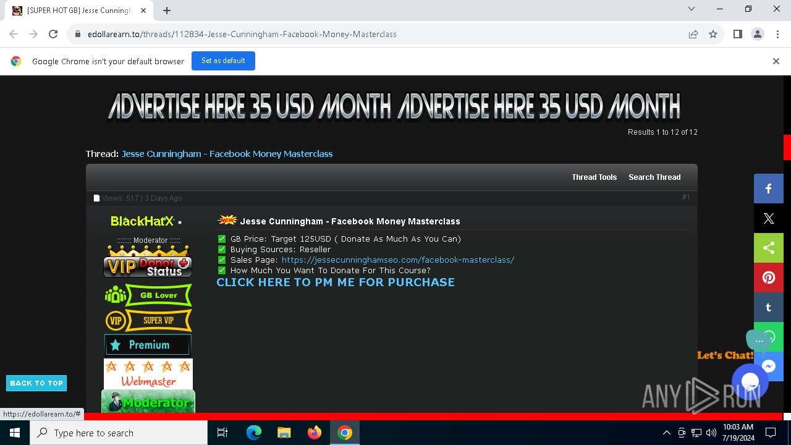Open BlackHatX user profile
The image size is (791, 445).
point(142,221)
